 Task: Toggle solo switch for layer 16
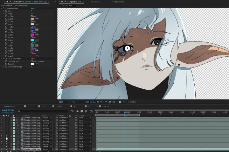(6, 141)
